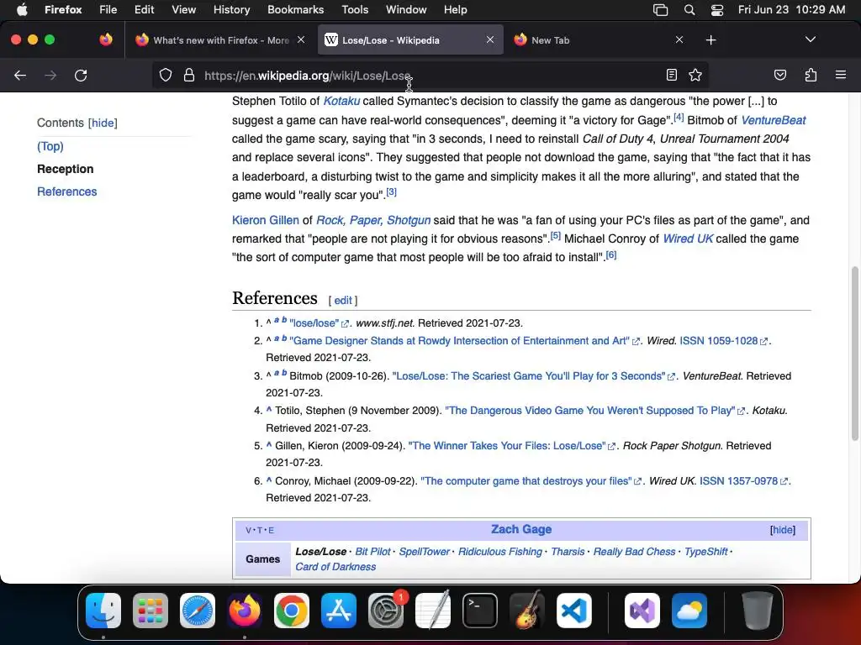This screenshot has height=645, width=861.
Task: Open the Pocket save icon
Action: tap(779, 75)
